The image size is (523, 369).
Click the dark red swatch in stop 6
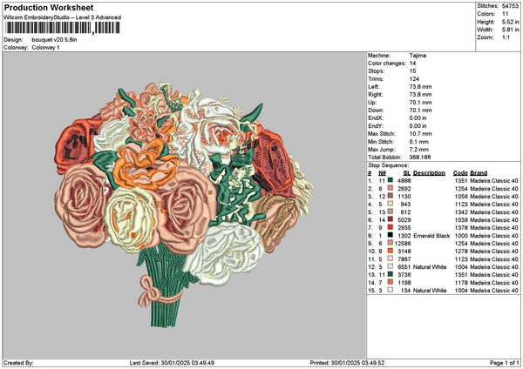[x=390, y=219]
